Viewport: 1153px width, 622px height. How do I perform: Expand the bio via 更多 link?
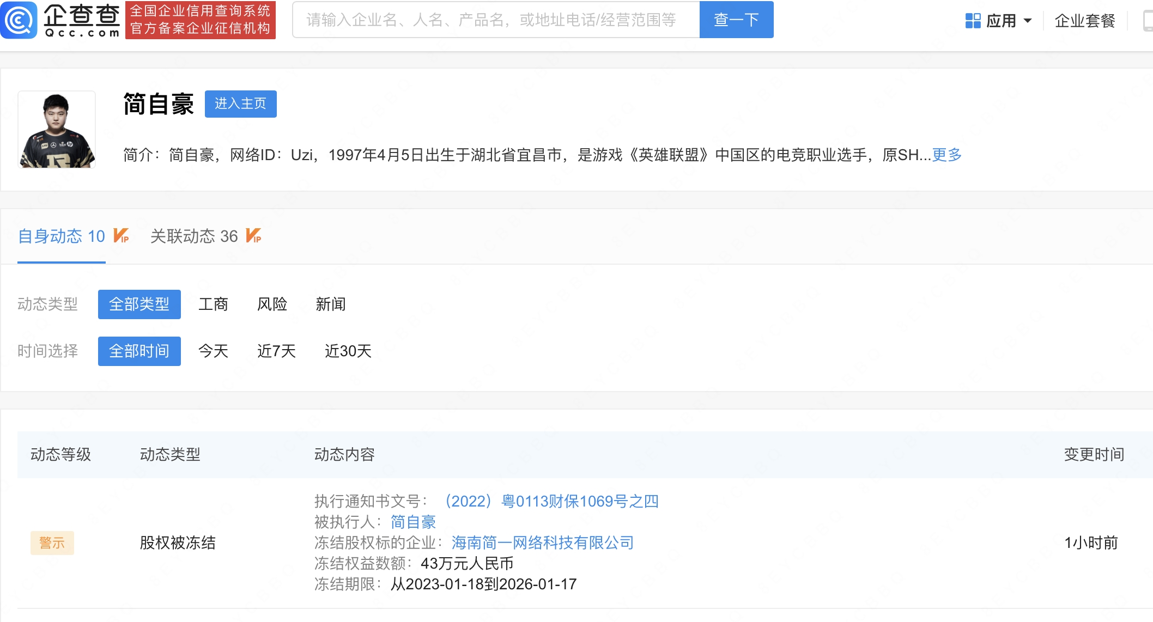pos(947,155)
